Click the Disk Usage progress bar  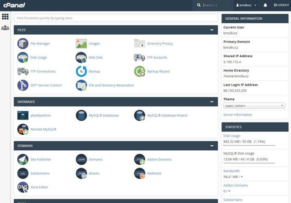249,146
